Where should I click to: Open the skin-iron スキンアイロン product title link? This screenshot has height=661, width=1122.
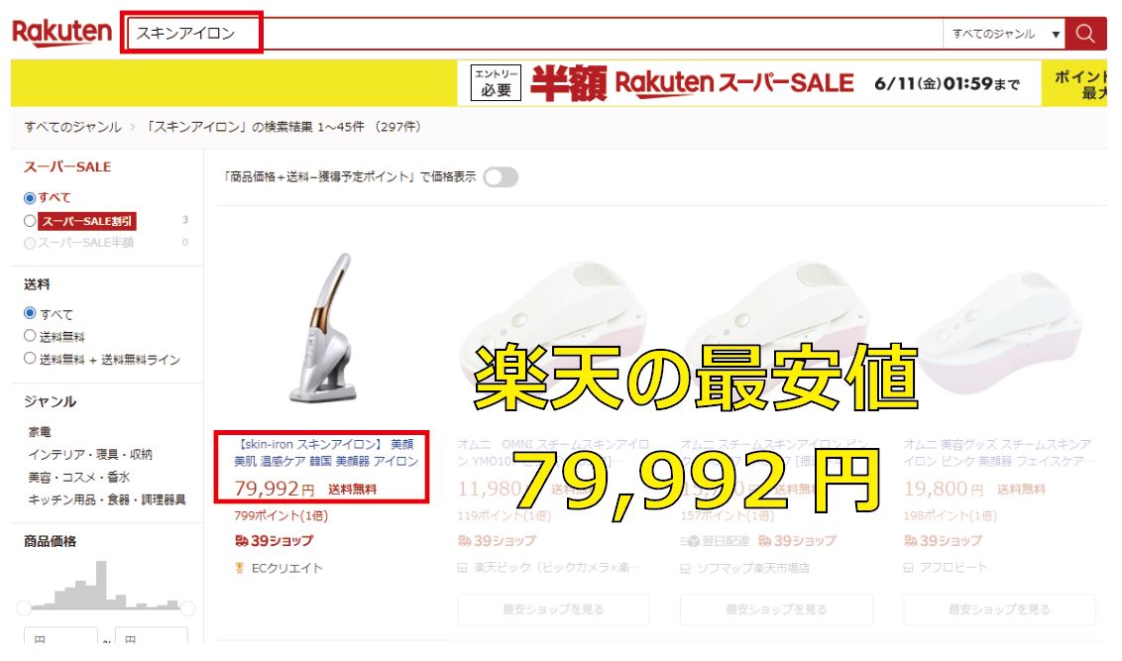click(x=325, y=453)
